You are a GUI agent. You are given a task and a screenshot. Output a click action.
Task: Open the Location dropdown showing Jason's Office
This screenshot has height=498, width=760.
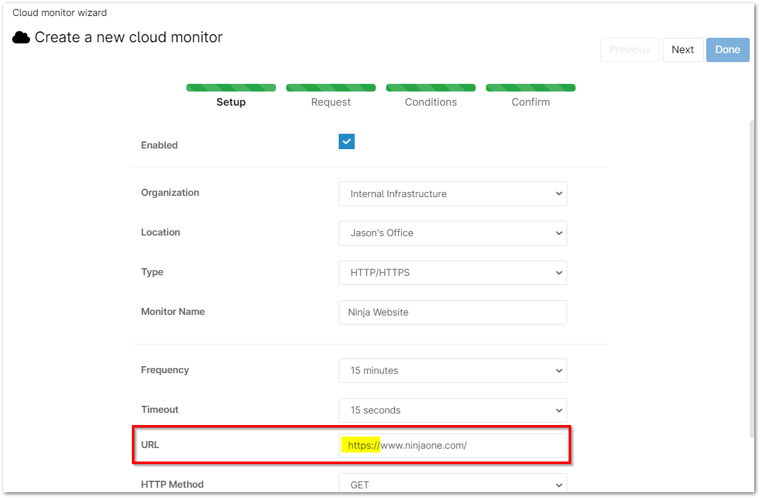click(x=453, y=233)
